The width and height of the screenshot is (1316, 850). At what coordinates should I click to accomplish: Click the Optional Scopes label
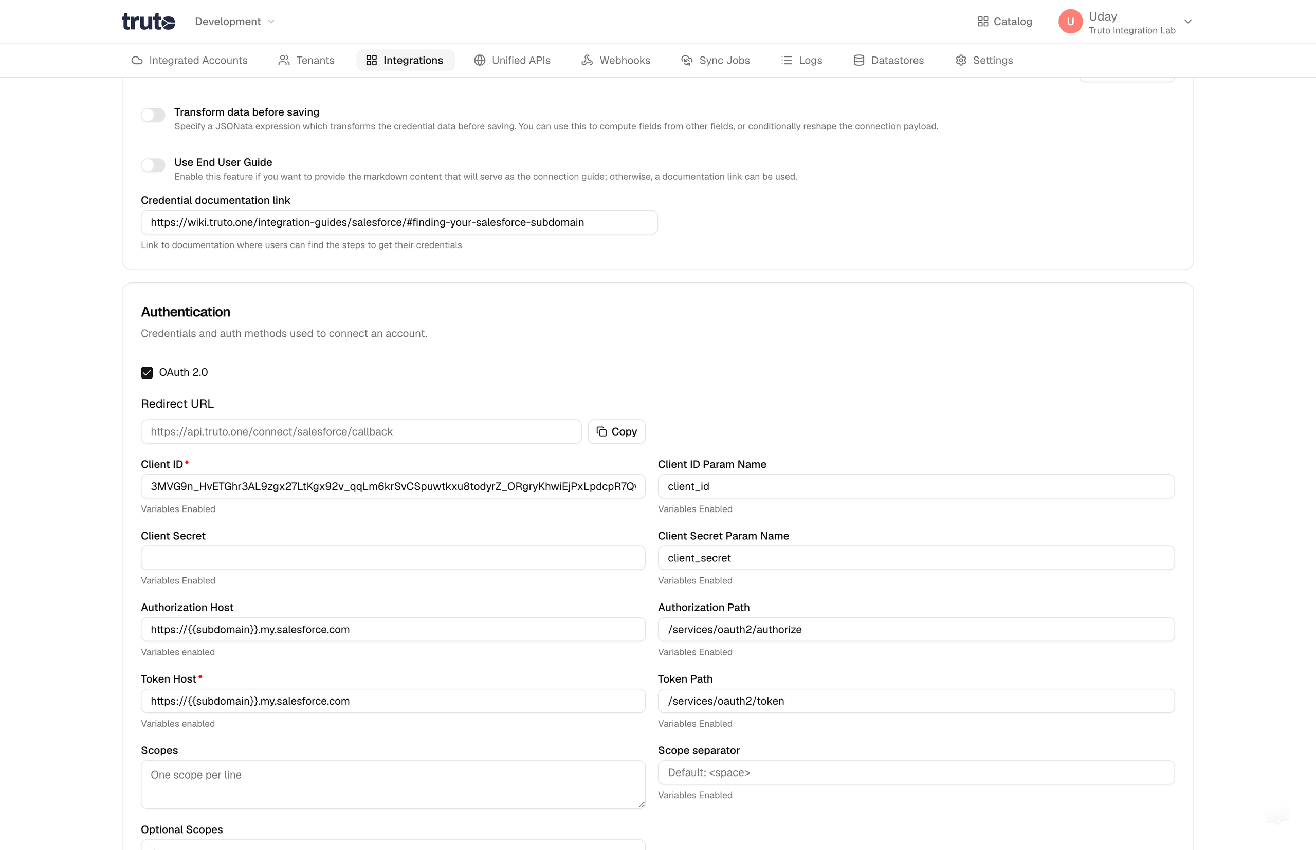point(182,829)
